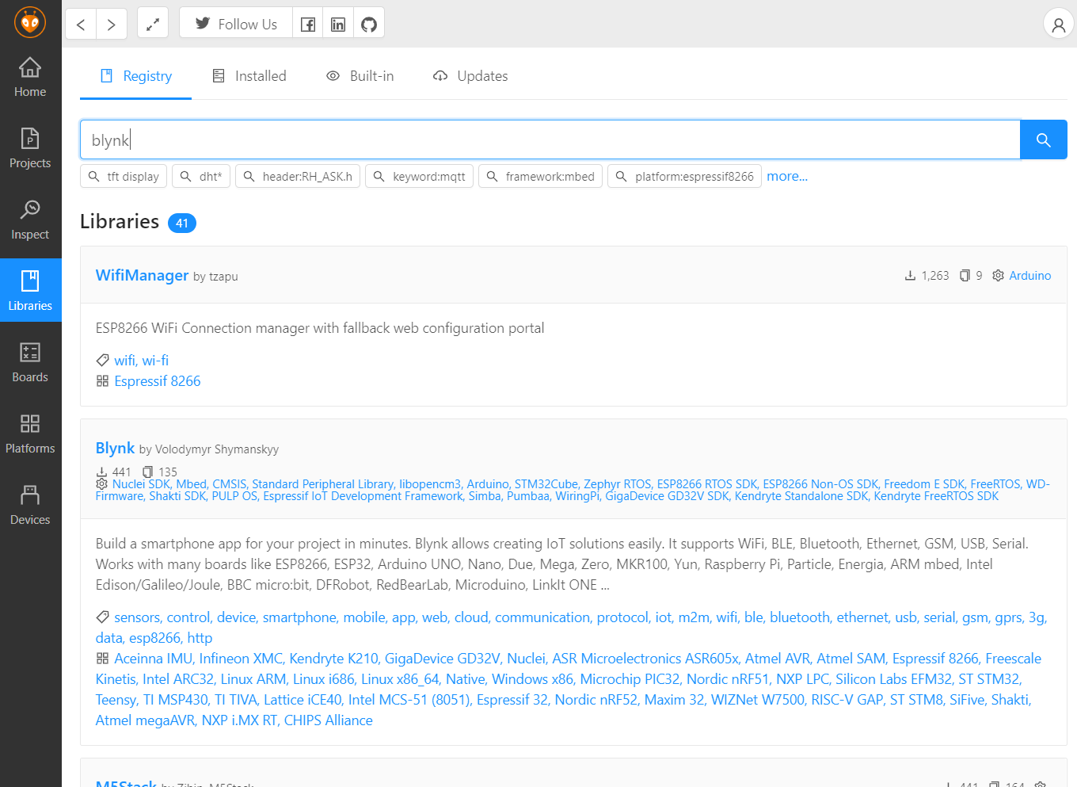The height and width of the screenshot is (787, 1077).
Task: Open the Inspect sidebar section
Action: tap(30, 220)
